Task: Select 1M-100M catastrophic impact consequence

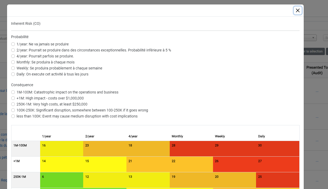Action: [13, 92]
